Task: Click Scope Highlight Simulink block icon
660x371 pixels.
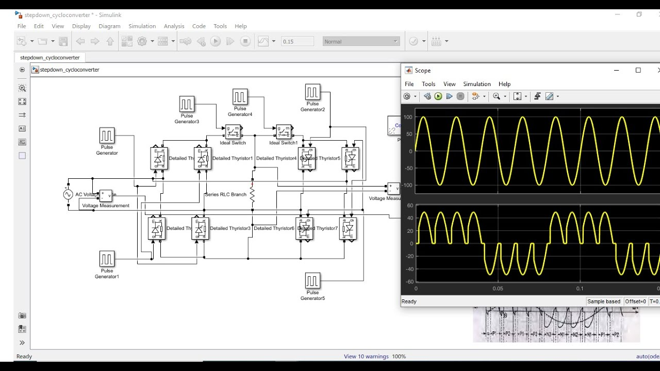Action: (475, 96)
